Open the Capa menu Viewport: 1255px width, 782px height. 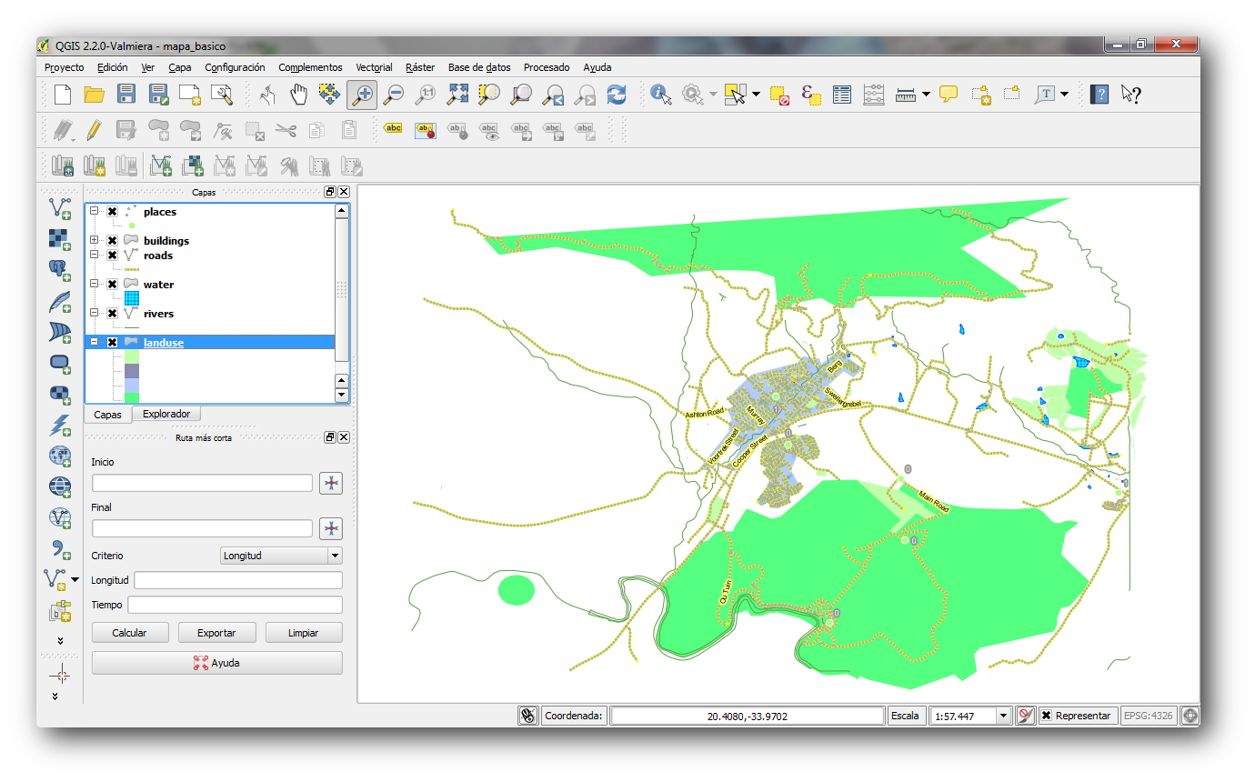pyautogui.click(x=180, y=67)
